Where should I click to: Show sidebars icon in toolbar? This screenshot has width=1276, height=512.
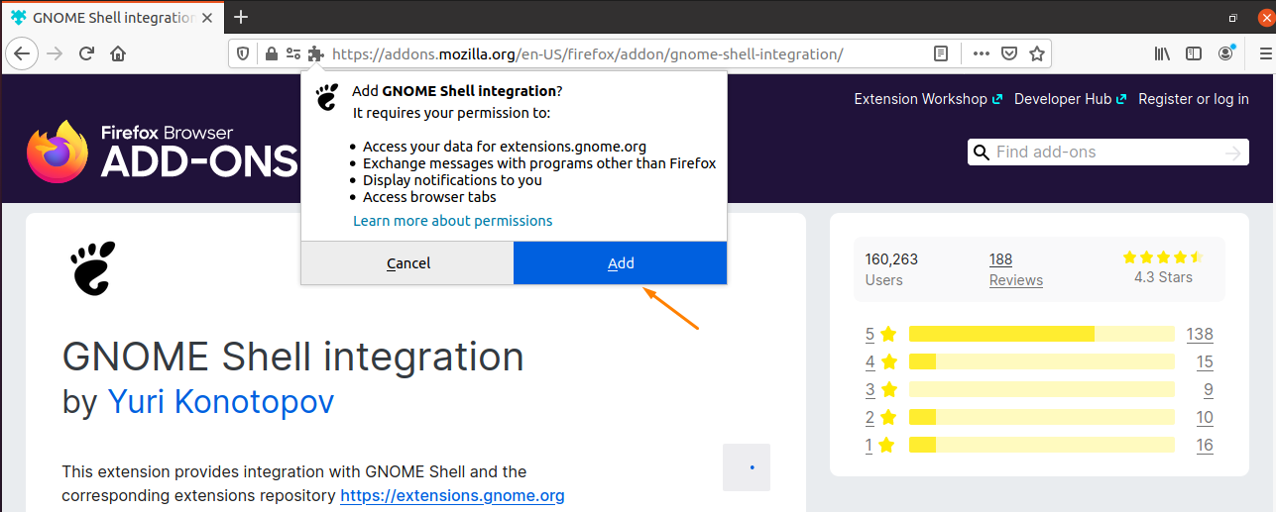pos(1194,53)
